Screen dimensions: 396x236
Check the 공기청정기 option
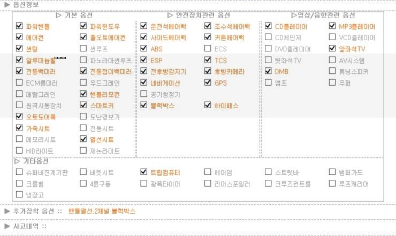click(144, 94)
